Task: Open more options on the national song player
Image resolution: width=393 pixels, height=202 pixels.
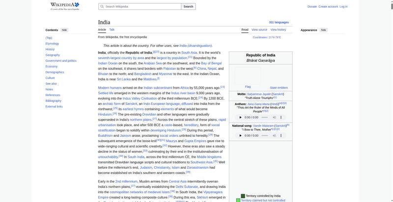Action: (x=281, y=135)
